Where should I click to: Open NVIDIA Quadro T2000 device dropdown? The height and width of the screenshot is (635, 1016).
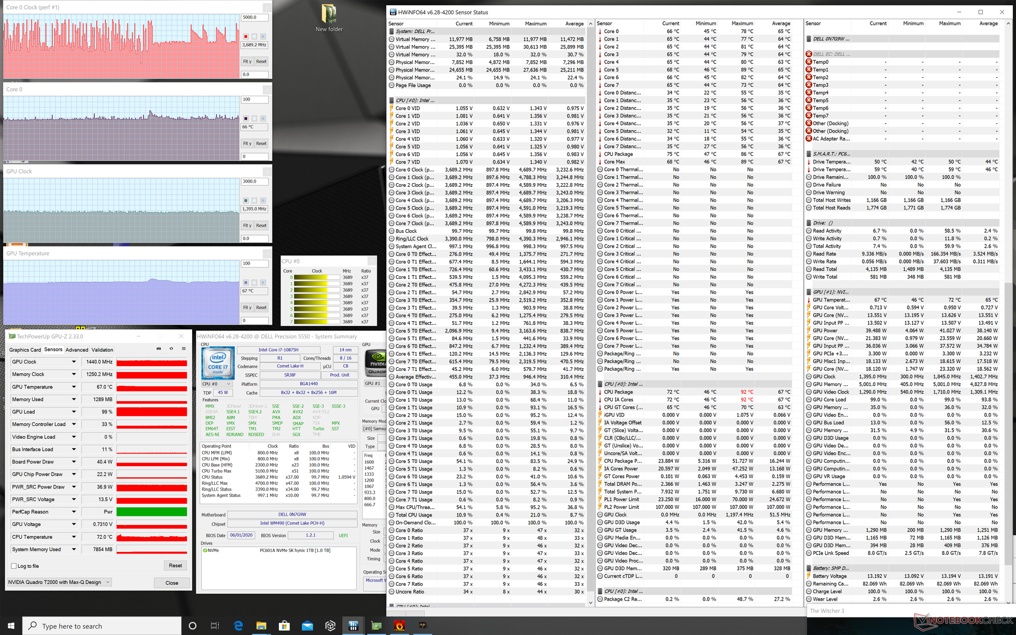pyautogui.click(x=108, y=582)
